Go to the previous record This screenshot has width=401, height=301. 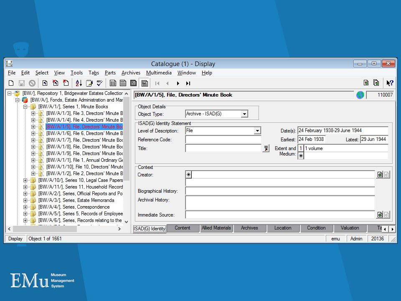168,83
